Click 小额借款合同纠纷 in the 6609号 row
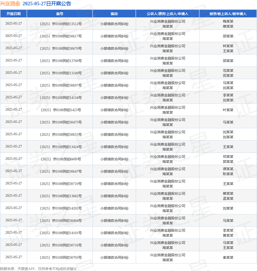Viewport: 257px width, 271px height. click(x=114, y=159)
